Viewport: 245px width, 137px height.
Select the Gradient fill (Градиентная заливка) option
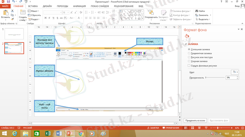click(189, 53)
